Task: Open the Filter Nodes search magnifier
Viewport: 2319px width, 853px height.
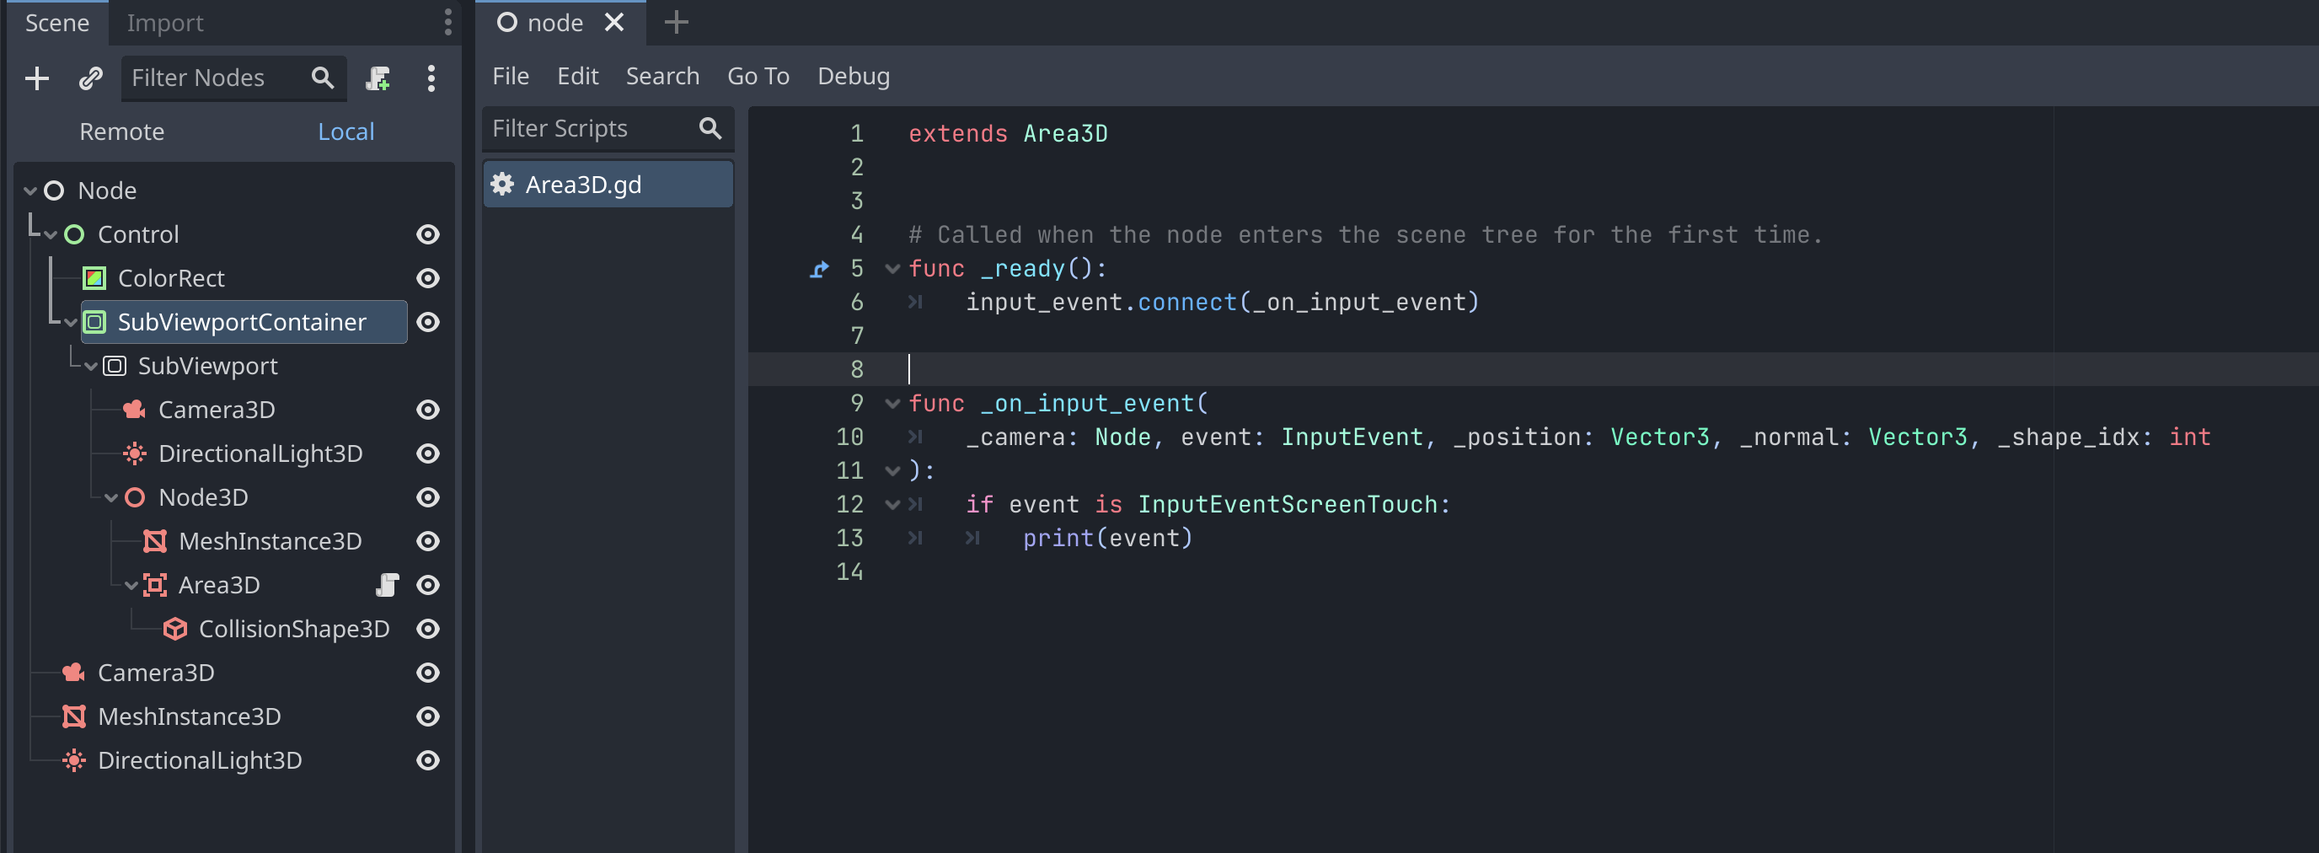Action: (321, 78)
